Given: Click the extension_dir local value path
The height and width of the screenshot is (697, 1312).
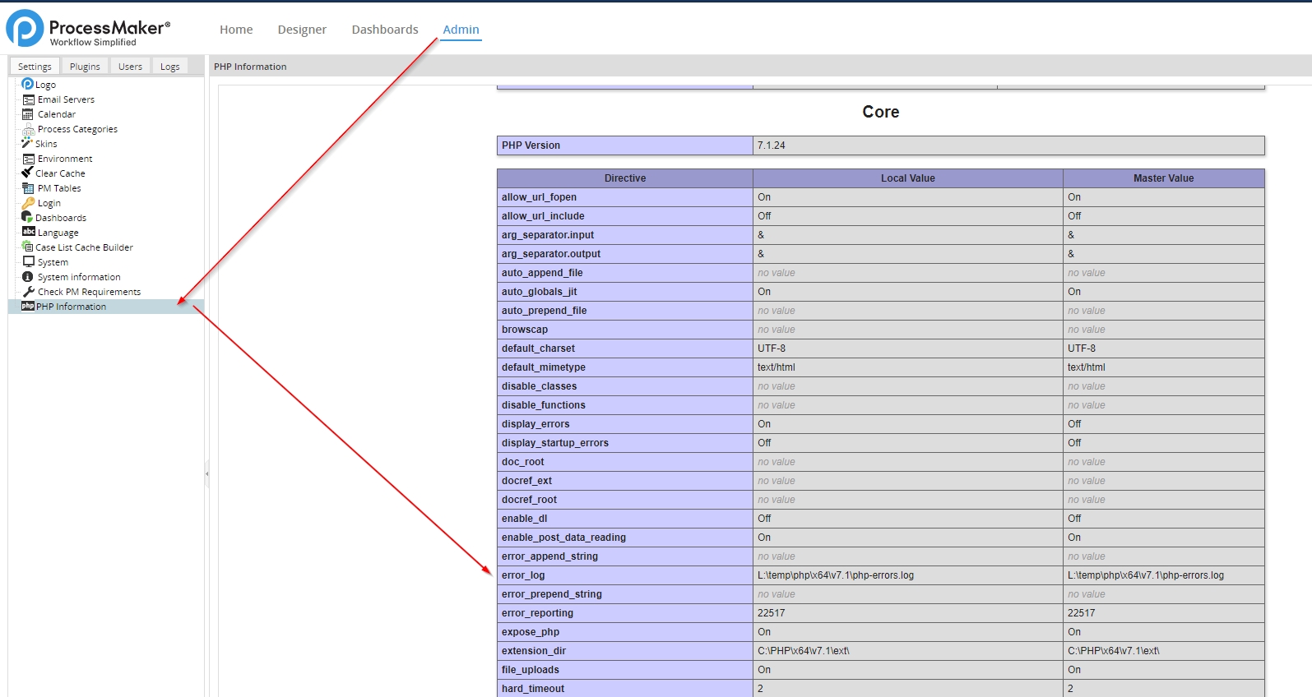Looking at the screenshot, I should 804,651.
